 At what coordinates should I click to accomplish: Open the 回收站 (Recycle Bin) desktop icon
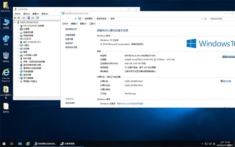tap(6, 56)
